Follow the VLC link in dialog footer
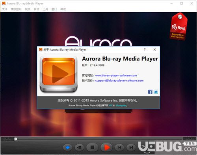 click(111, 106)
